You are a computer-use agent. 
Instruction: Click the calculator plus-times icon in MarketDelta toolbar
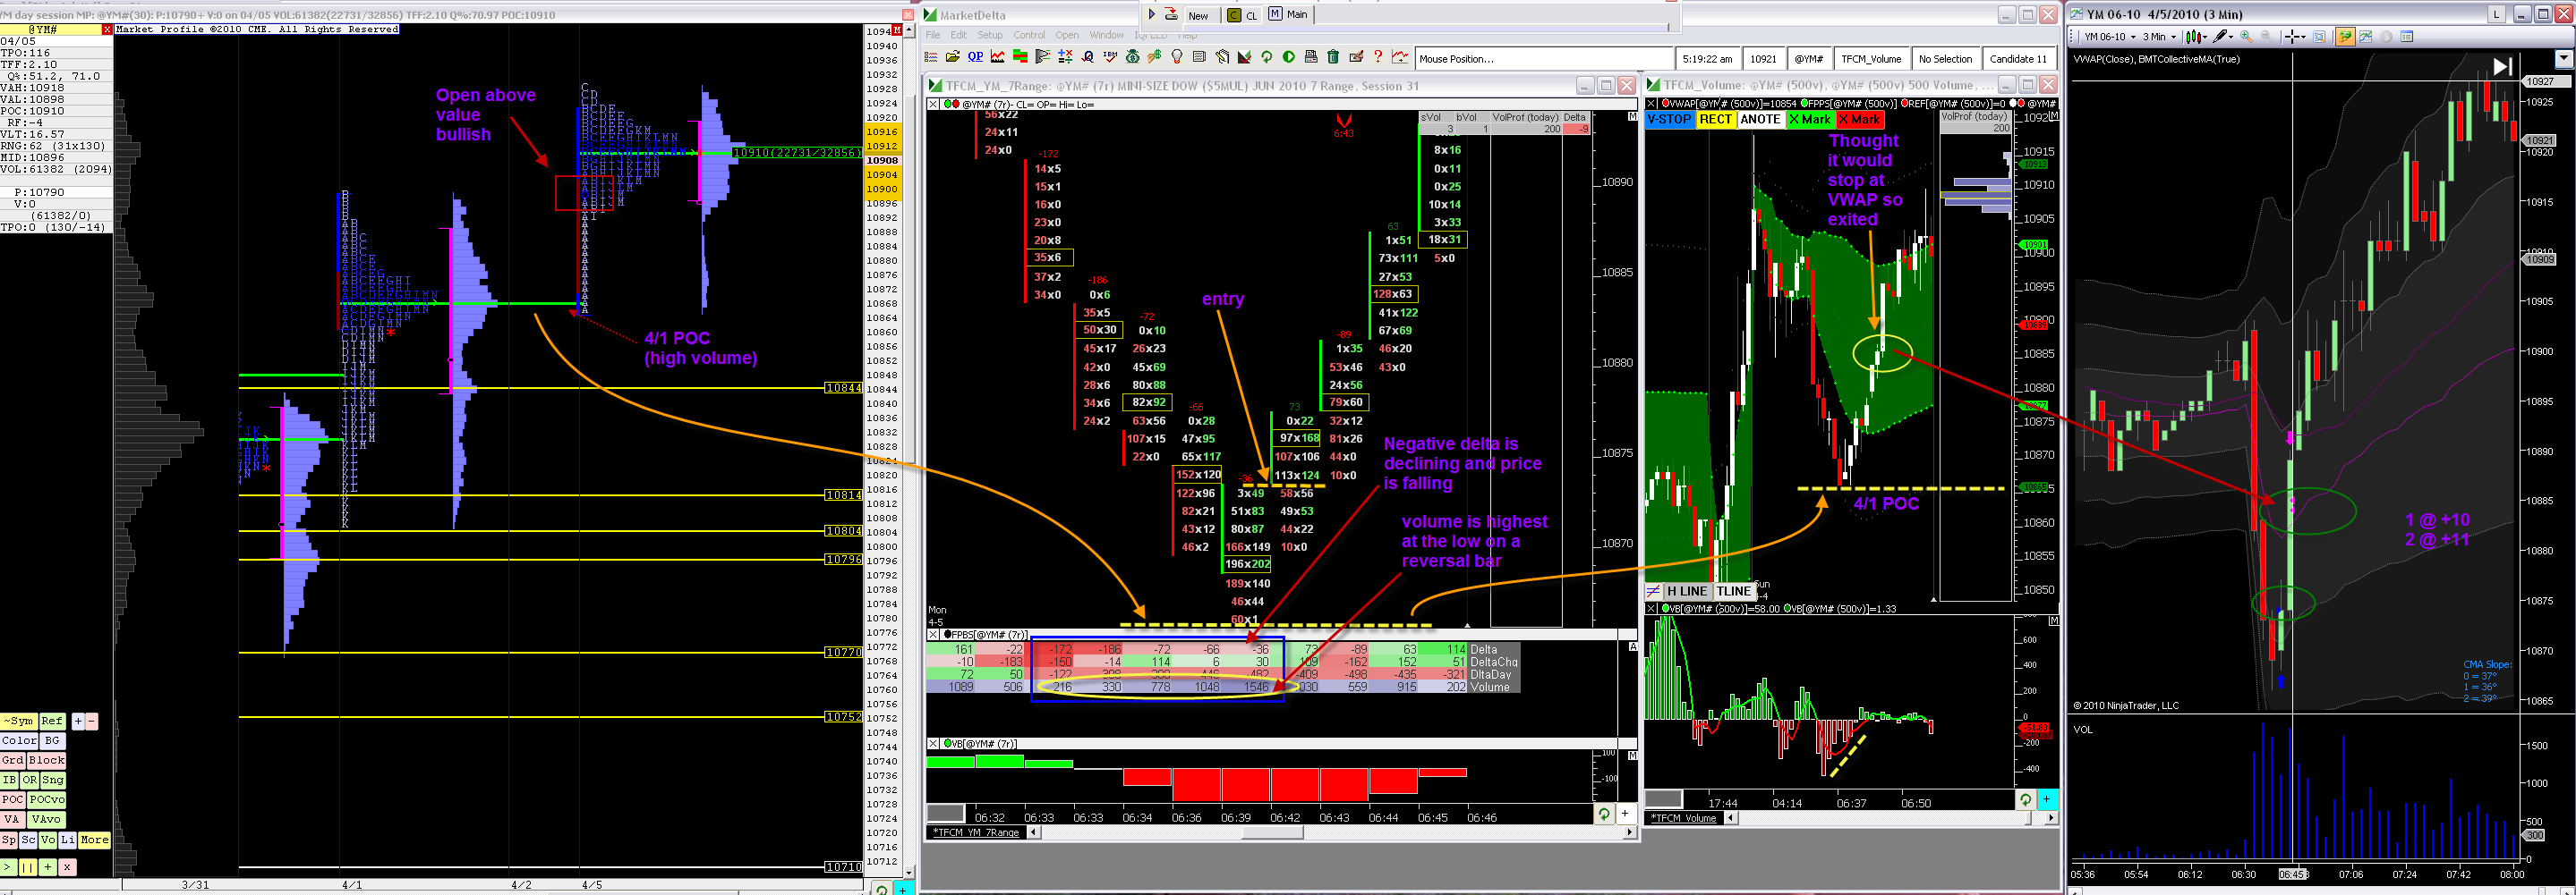click(x=1065, y=57)
